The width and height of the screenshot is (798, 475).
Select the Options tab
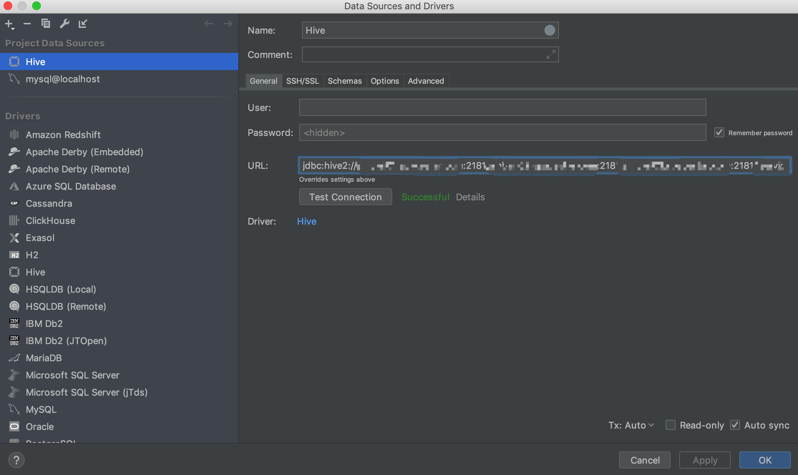point(385,80)
